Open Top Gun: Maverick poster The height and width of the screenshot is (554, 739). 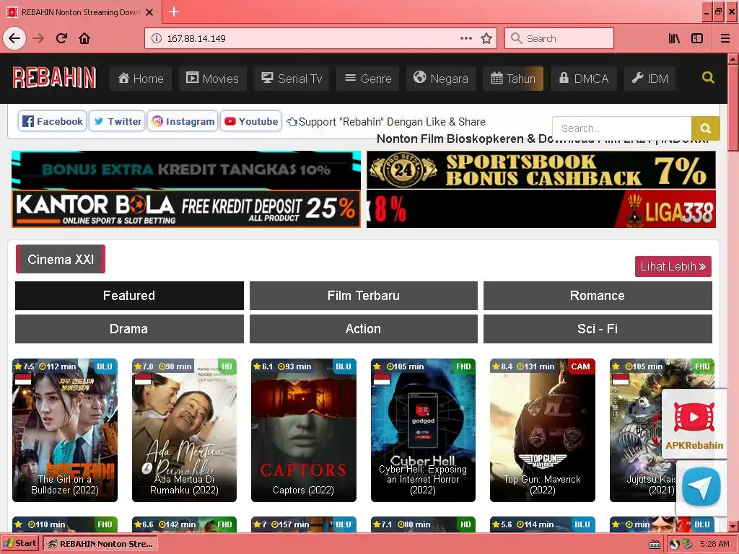pyautogui.click(x=543, y=430)
